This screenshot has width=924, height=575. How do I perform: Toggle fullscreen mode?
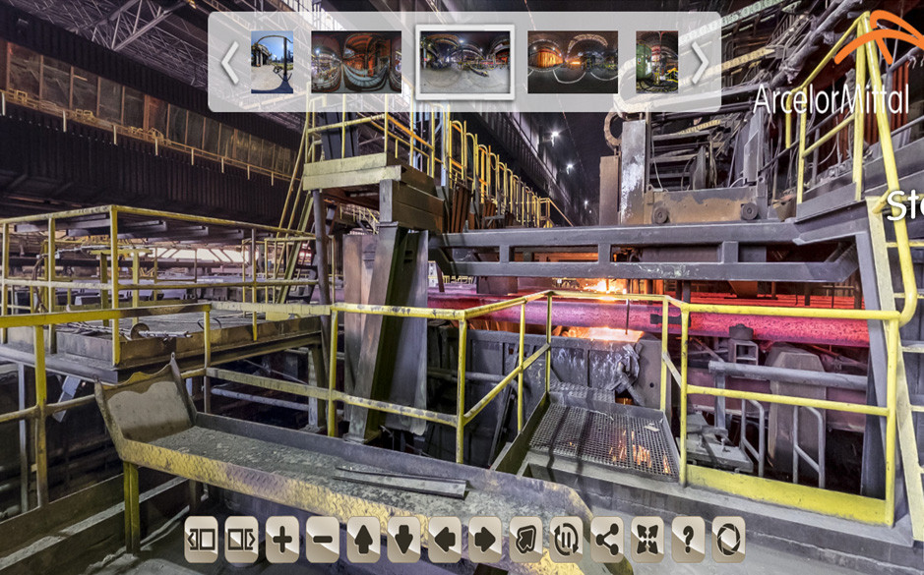(x=647, y=540)
